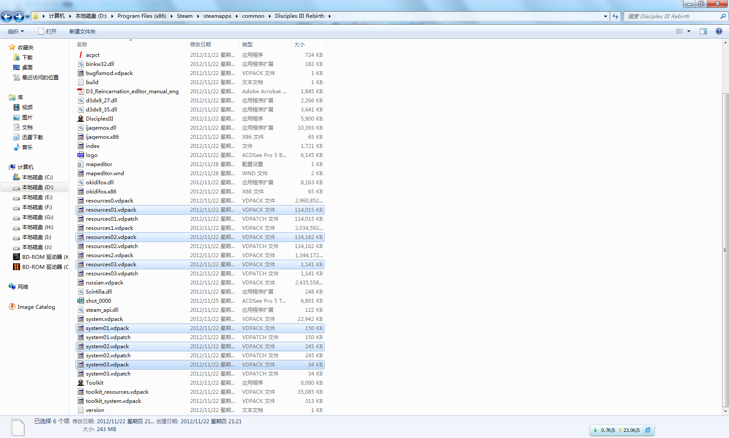Navigate to Steam in the breadcrumb

point(185,16)
